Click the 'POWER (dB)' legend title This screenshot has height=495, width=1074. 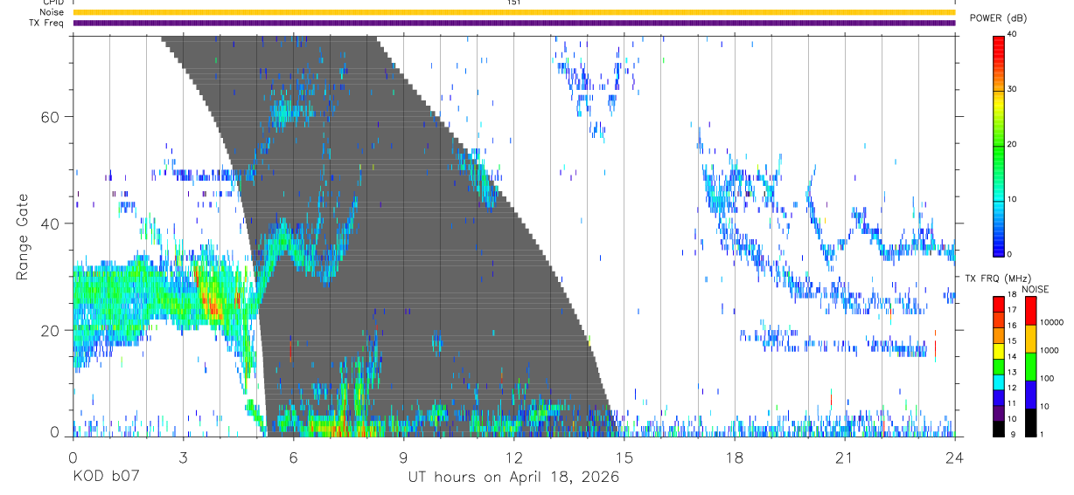click(x=998, y=18)
